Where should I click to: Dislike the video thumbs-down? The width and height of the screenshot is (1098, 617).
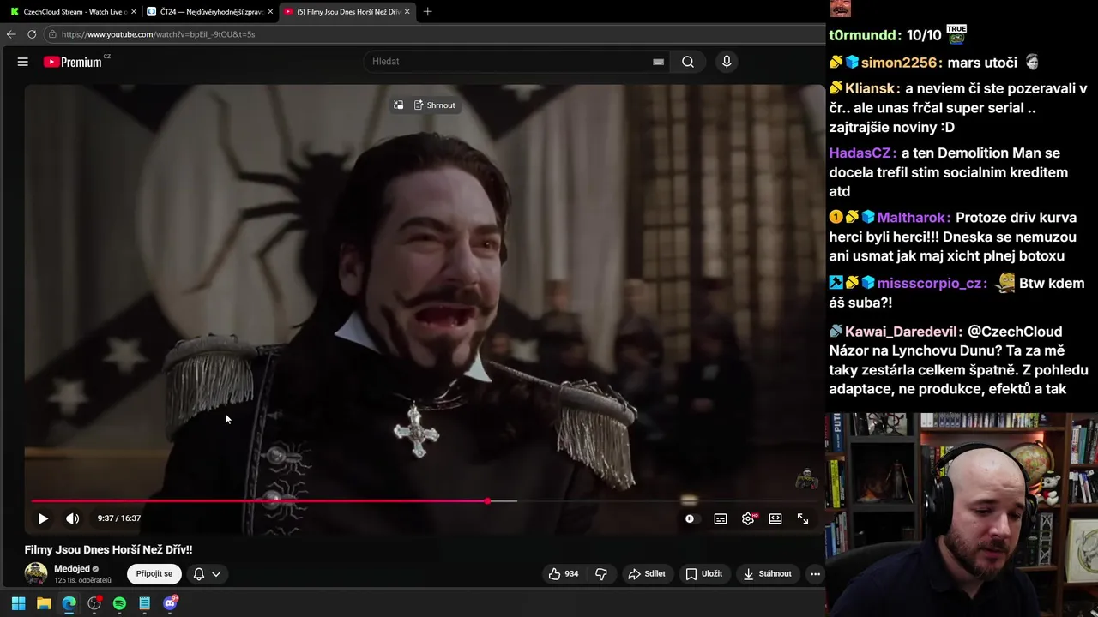601,574
